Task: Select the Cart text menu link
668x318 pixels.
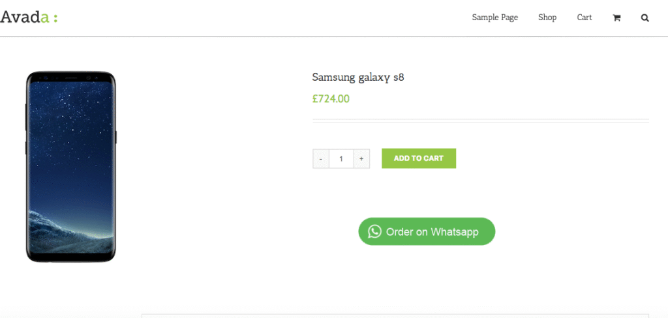Action: tap(584, 18)
